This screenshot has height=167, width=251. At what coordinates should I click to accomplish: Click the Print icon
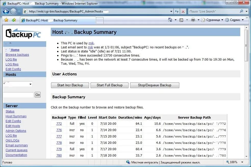(x=193, y=20)
